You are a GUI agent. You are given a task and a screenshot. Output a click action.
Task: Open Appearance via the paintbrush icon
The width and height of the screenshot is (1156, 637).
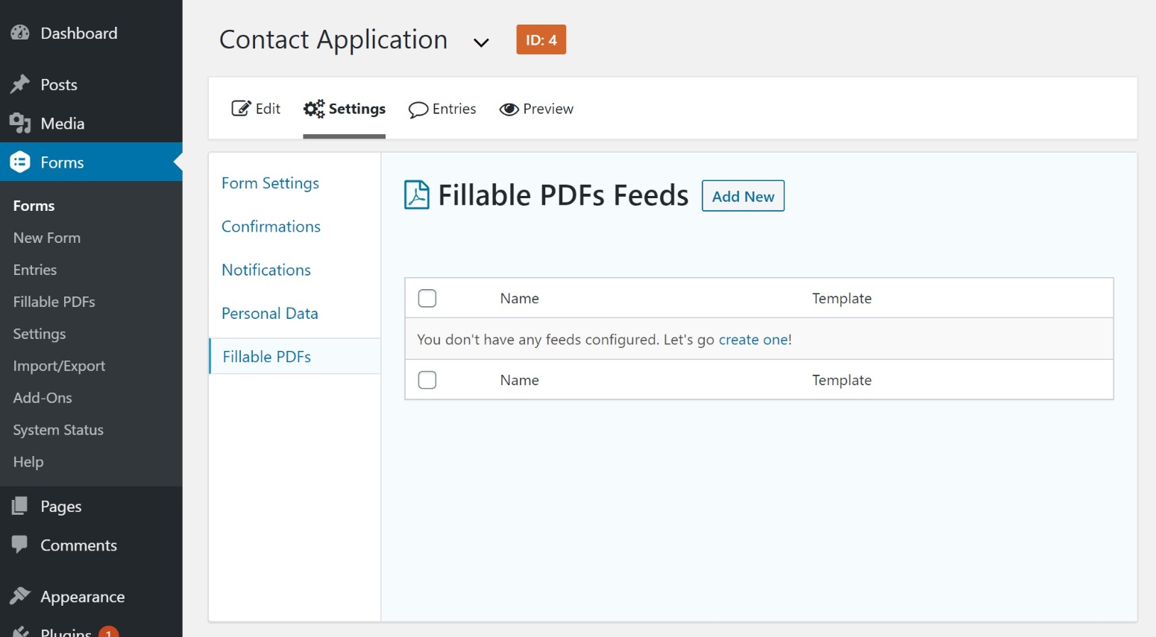20,596
